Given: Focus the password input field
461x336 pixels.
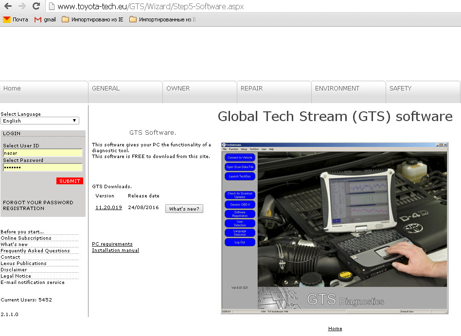Looking at the screenshot, I should coord(42,168).
